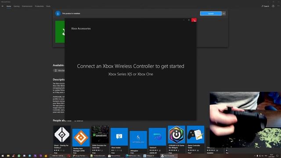The width and height of the screenshot is (281, 158).
Task: Open the Gaming tab in Microsoft Store
Action: (x=17, y=6)
